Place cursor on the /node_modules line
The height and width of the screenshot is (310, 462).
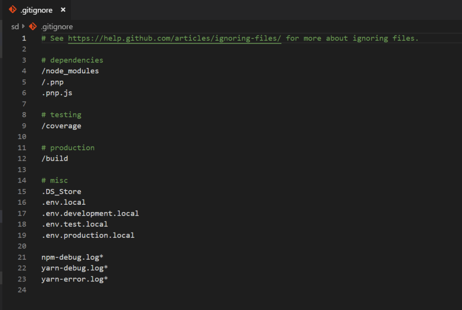(x=70, y=71)
